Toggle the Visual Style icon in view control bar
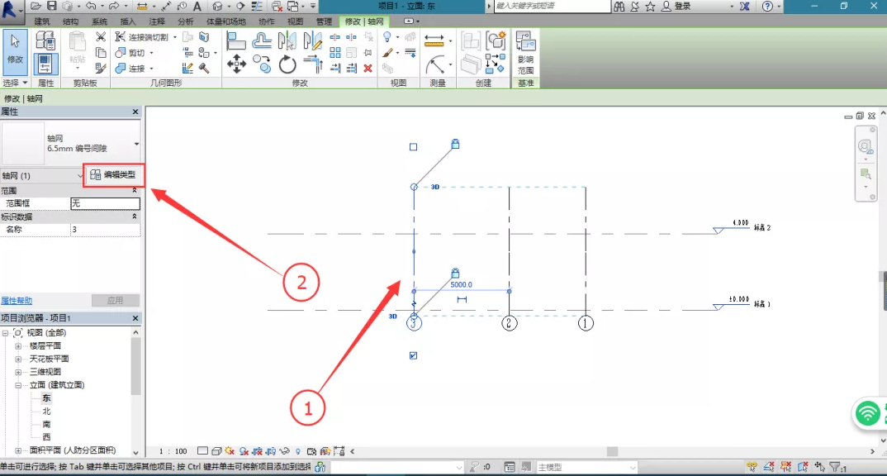The height and width of the screenshot is (476, 887). [x=216, y=451]
